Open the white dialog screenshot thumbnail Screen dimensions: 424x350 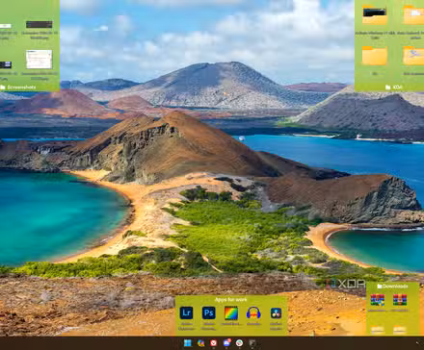click(40, 60)
